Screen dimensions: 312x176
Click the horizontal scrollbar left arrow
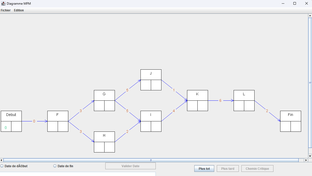[x=2, y=160]
